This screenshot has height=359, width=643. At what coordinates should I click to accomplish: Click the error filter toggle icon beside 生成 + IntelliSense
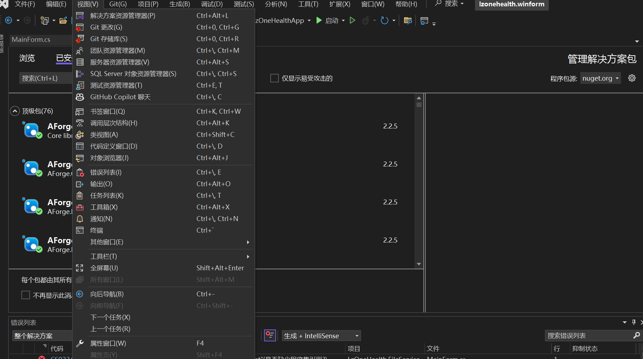click(x=270, y=335)
